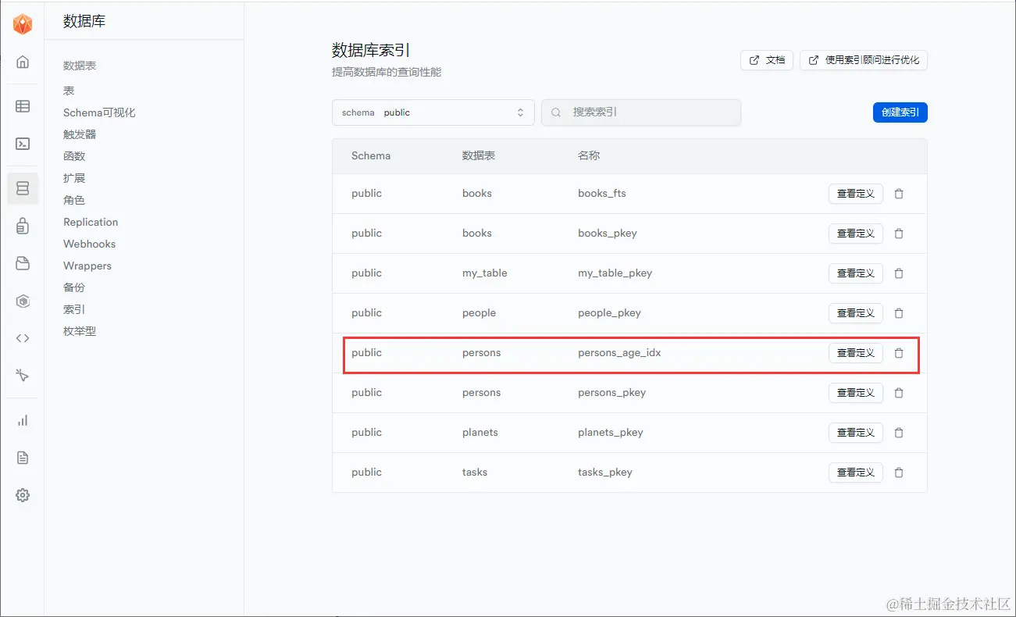This screenshot has height=617, width=1016.
Task: Open the SQL Editor terminal icon
Action: (23, 144)
